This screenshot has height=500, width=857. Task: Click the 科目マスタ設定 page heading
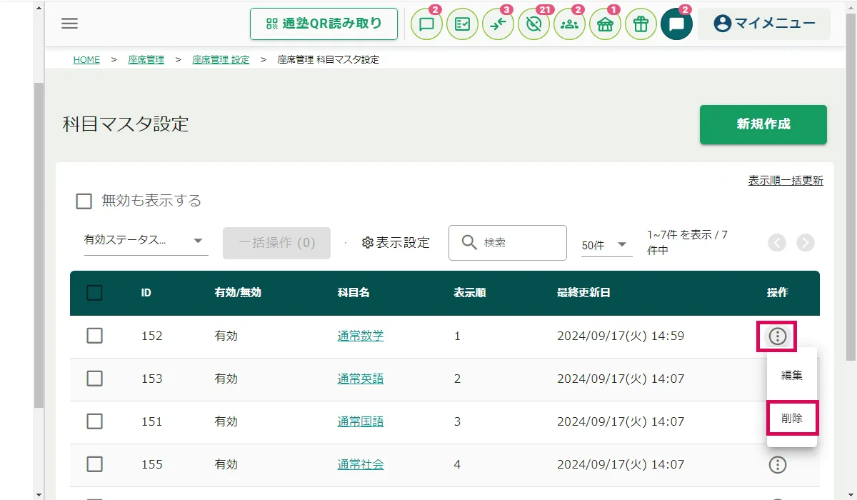tap(126, 124)
